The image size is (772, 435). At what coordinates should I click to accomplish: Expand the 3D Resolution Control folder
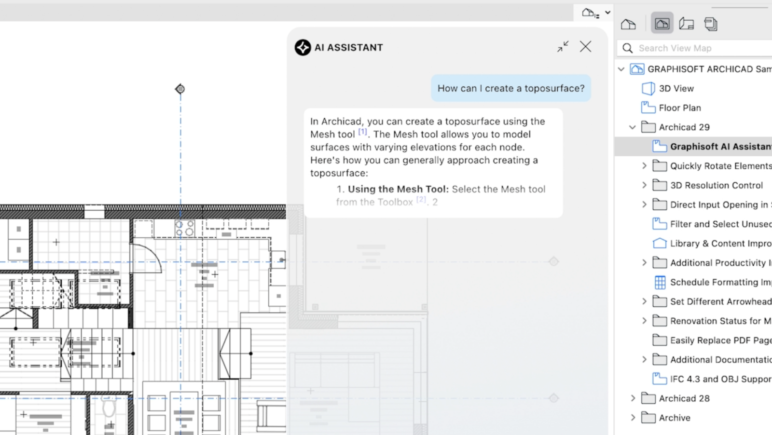point(644,185)
